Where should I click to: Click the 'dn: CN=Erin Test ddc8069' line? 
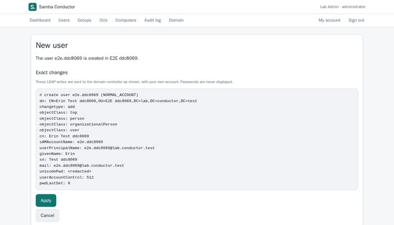click(118, 101)
